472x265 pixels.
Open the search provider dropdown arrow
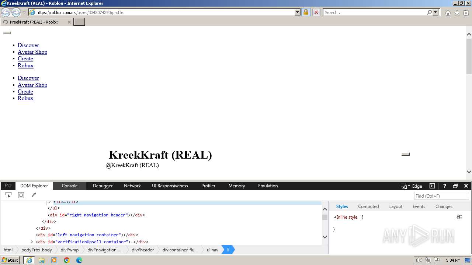(x=435, y=12)
